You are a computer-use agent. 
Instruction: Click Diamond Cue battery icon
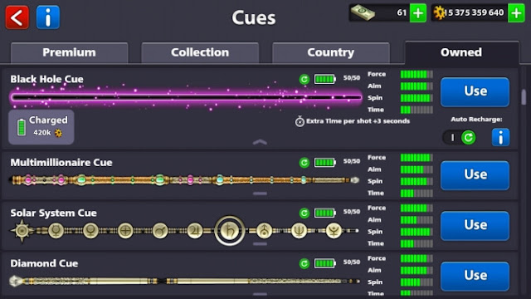[x=324, y=263]
